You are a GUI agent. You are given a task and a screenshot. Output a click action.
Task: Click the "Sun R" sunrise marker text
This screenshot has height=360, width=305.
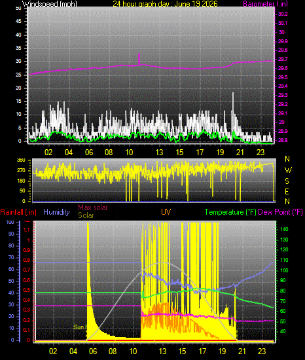click(80, 327)
